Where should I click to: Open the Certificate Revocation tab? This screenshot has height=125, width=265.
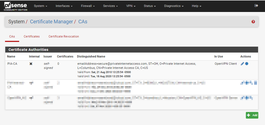[64, 36]
